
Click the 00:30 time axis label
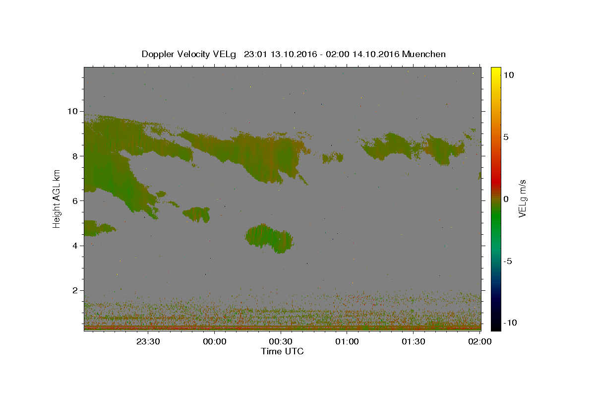click(281, 341)
